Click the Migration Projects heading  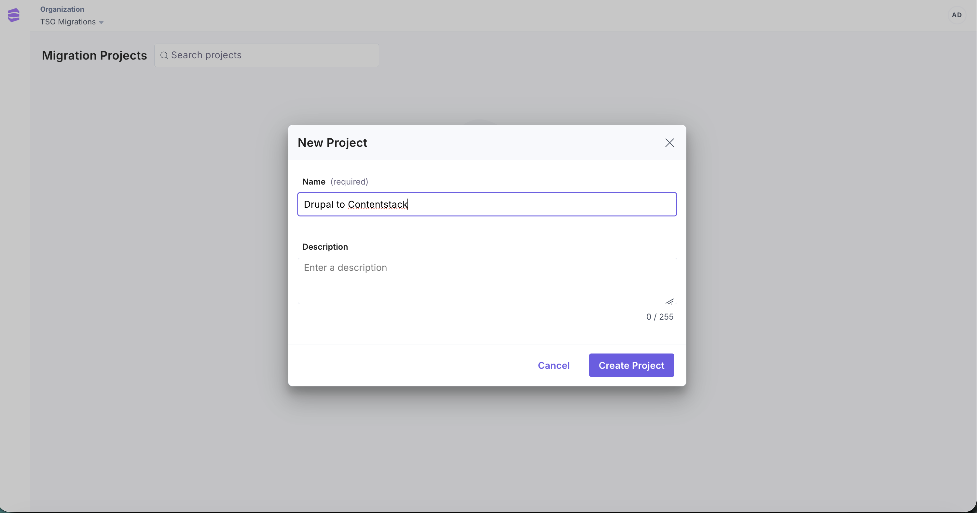[x=94, y=55]
